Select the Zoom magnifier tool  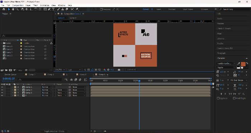coord(17,9)
